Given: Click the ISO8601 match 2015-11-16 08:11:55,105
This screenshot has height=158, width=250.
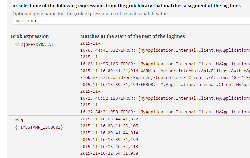Looking at the screenshot, I should 109,126.
